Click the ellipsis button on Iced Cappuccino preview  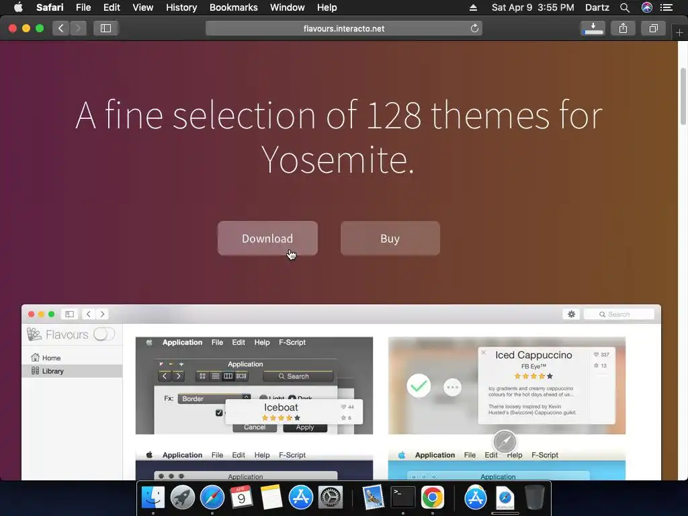coord(452,387)
